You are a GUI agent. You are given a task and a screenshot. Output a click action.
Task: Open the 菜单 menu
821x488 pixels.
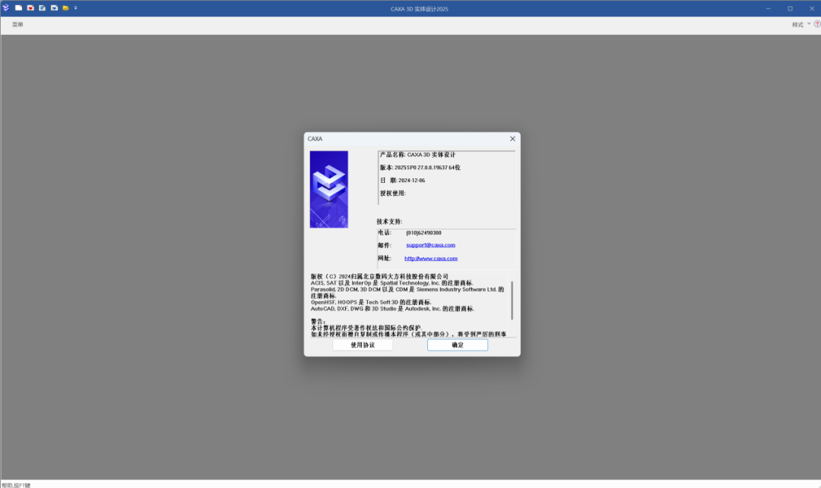17,24
